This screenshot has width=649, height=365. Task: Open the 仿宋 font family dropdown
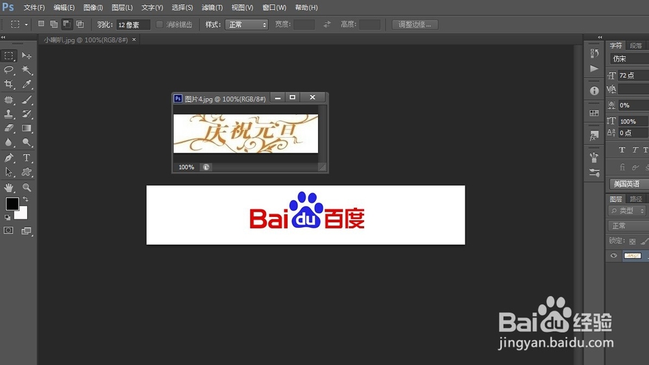(x=629, y=59)
